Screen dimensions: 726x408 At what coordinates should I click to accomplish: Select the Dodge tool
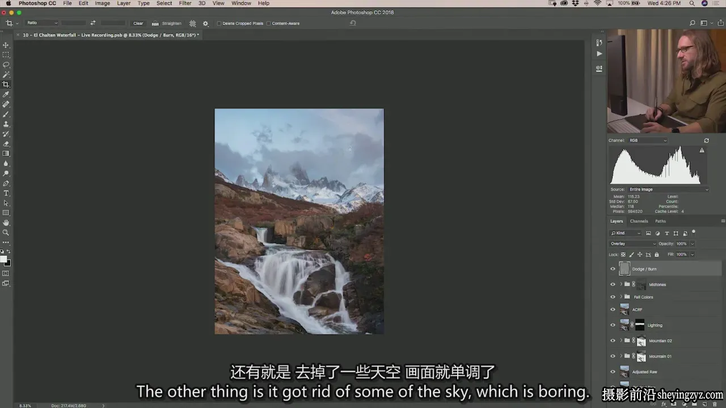(6, 173)
